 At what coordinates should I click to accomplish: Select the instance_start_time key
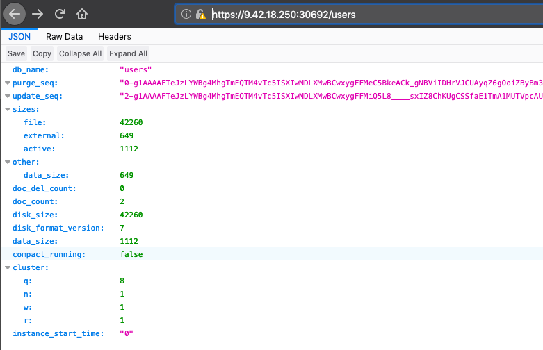(58, 334)
